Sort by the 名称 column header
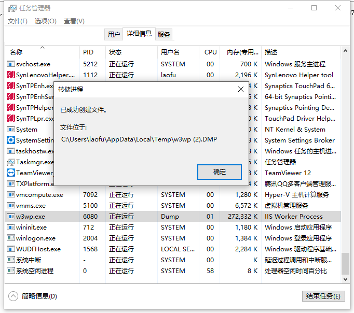This screenshot has height=313, width=354. point(42,52)
